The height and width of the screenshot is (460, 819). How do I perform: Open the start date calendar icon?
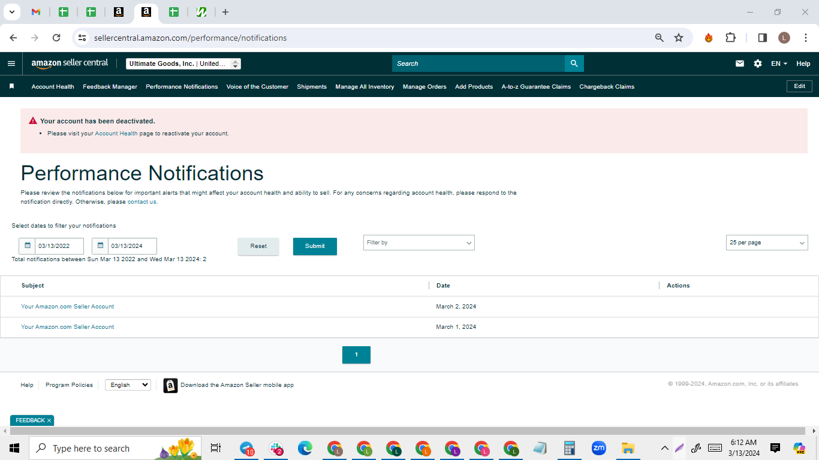pos(27,246)
